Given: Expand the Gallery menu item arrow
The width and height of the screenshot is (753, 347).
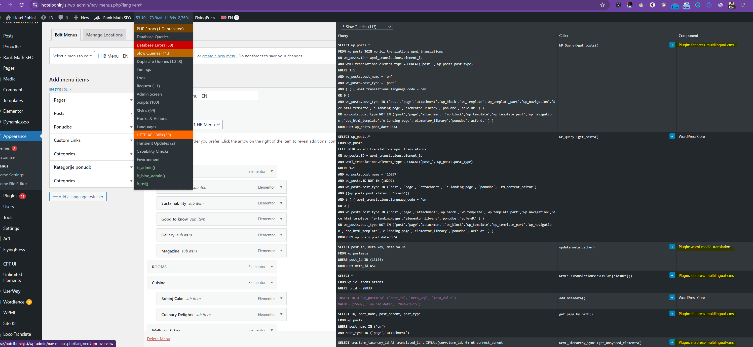Looking at the screenshot, I should tap(281, 235).
